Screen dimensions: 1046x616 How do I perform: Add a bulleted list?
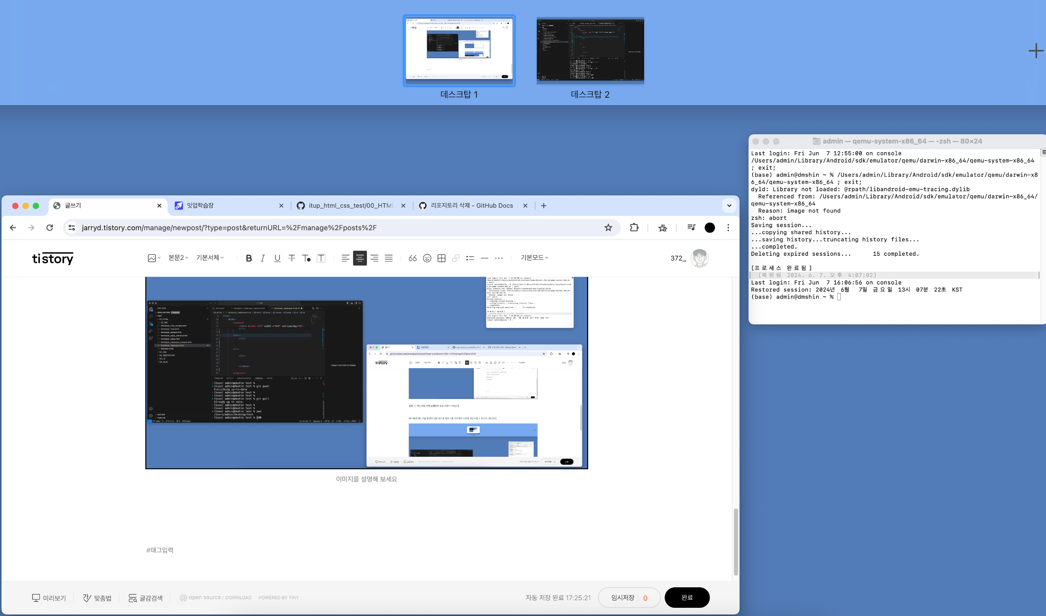click(470, 258)
